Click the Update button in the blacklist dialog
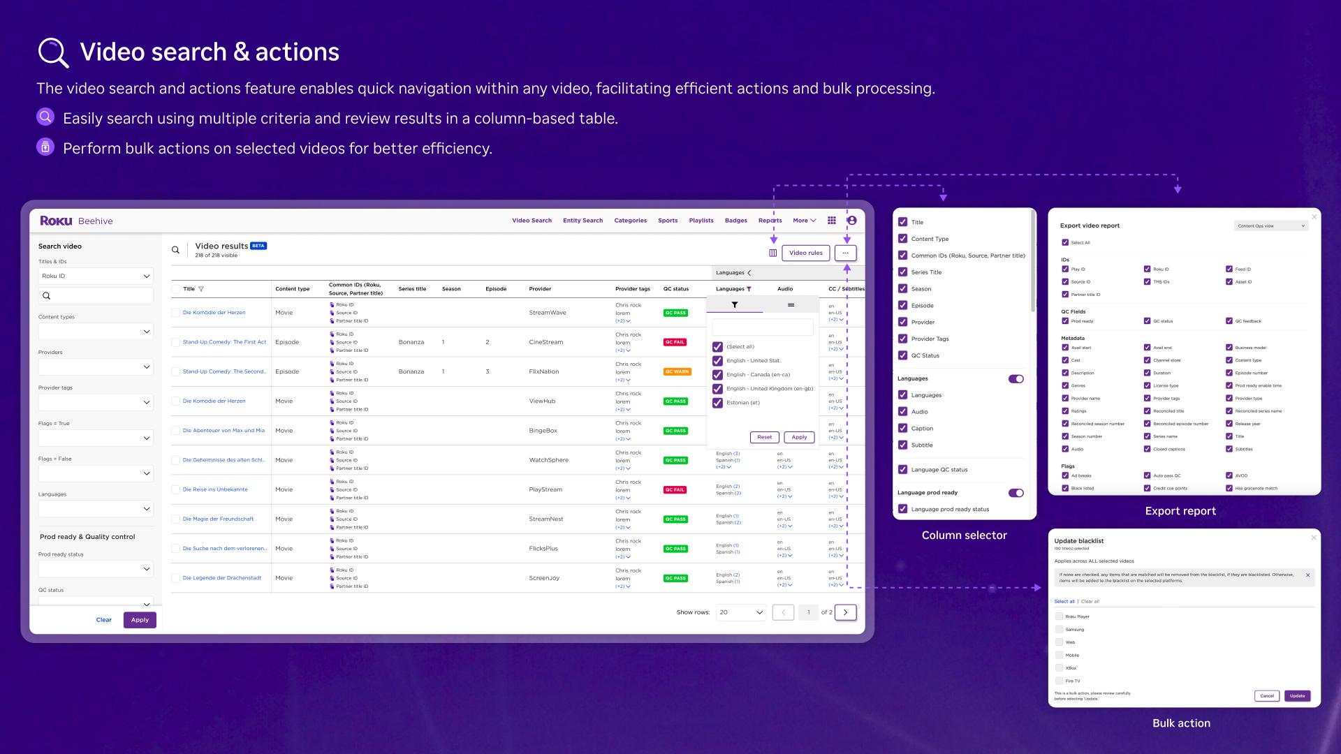This screenshot has width=1341, height=754. click(x=1296, y=695)
